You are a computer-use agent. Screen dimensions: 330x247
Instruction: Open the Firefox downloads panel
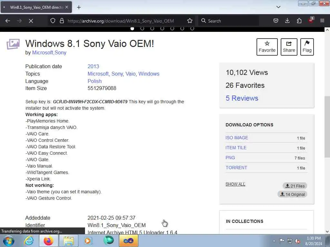(287, 21)
